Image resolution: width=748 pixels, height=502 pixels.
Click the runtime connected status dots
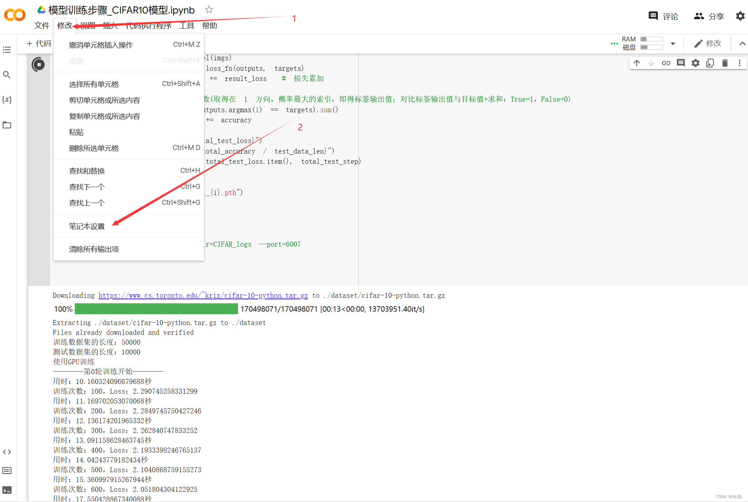click(x=614, y=44)
